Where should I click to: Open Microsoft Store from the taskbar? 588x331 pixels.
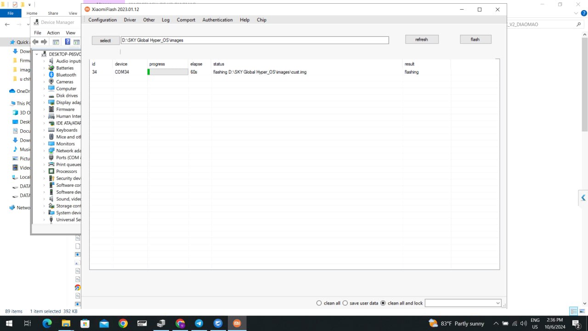pyautogui.click(x=85, y=324)
